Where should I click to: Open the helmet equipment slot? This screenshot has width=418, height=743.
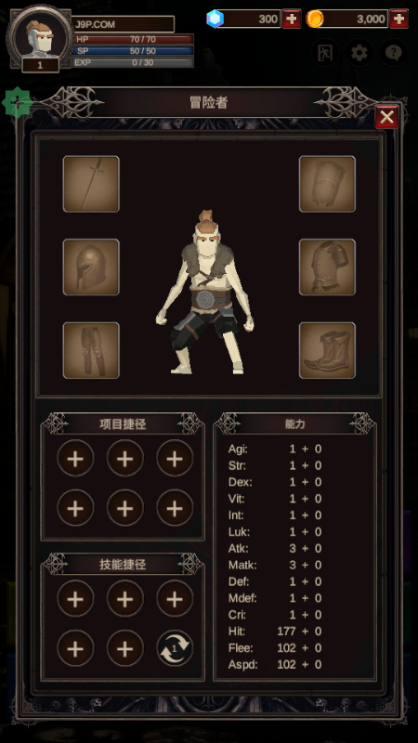pyautogui.click(x=91, y=267)
